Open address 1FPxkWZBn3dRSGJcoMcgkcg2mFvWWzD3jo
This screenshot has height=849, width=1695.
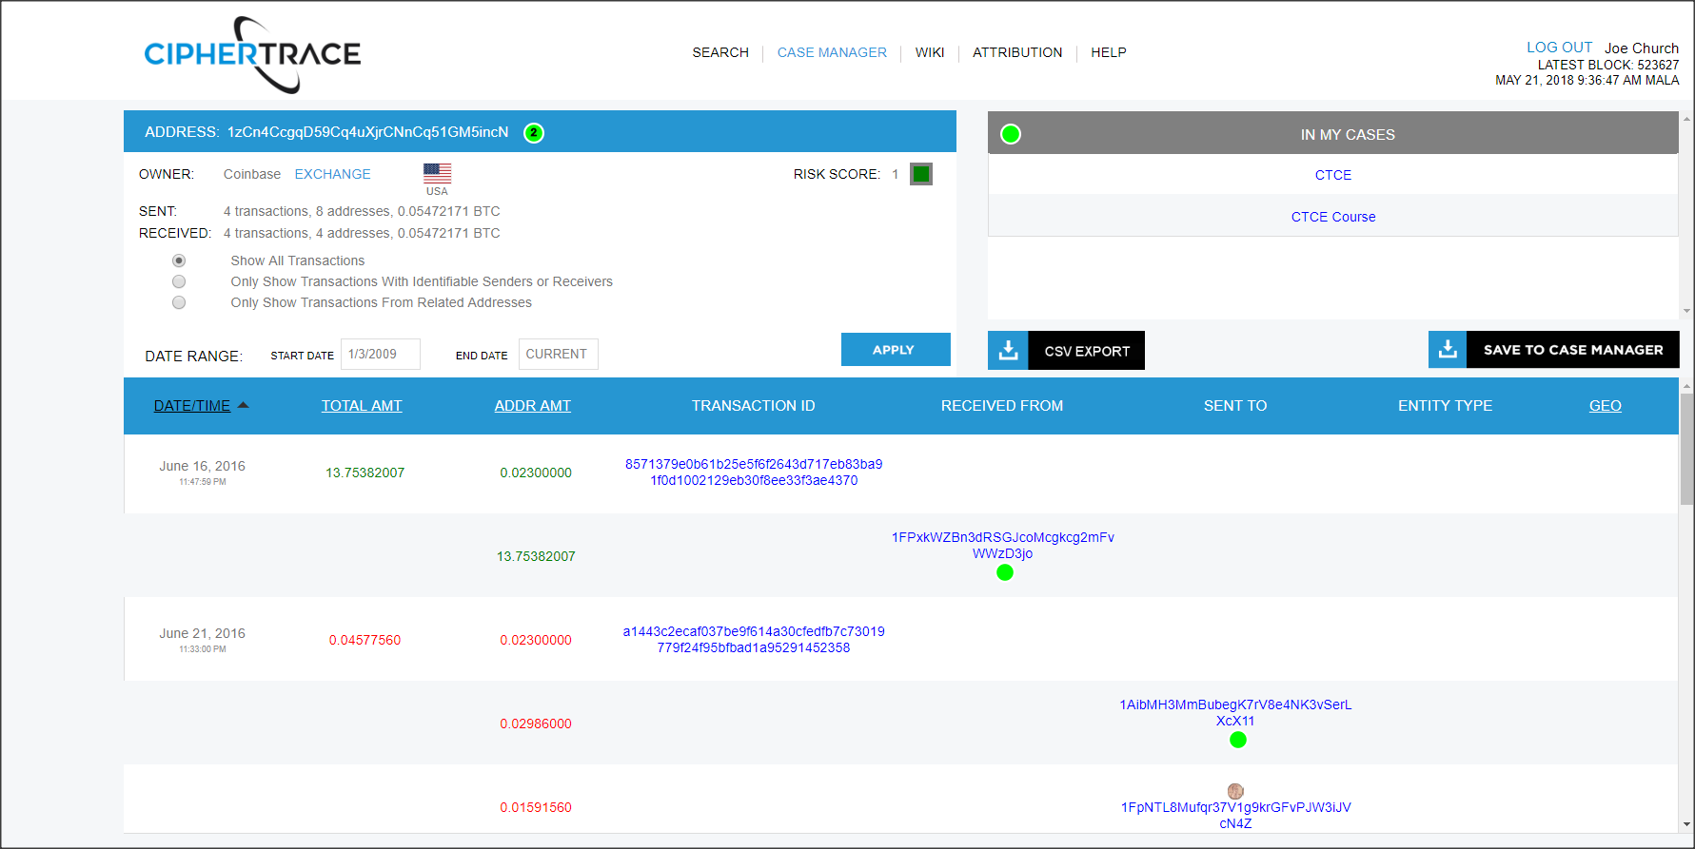tap(1002, 545)
